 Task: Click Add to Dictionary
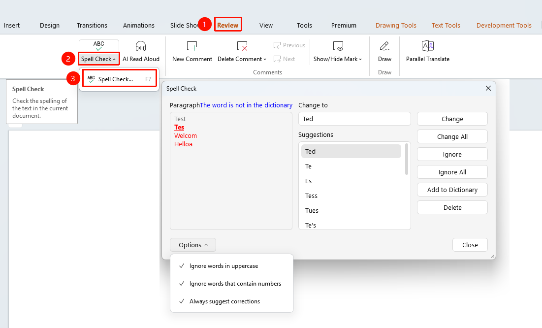click(x=452, y=190)
